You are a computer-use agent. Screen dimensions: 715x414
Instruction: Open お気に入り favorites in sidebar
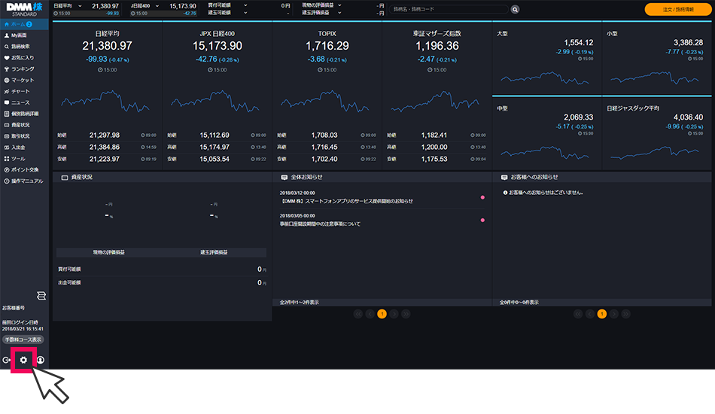pyautogui.click(x=23, y=57)
